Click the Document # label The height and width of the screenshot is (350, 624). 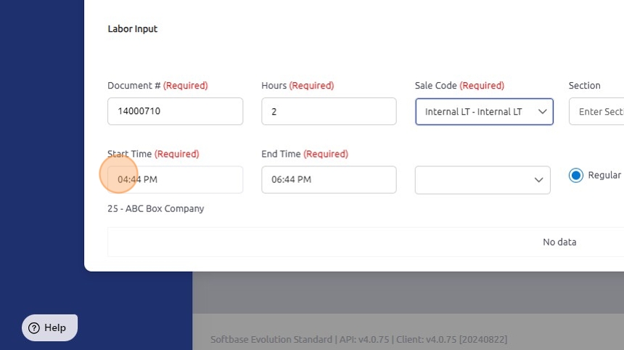click(134, 86)
